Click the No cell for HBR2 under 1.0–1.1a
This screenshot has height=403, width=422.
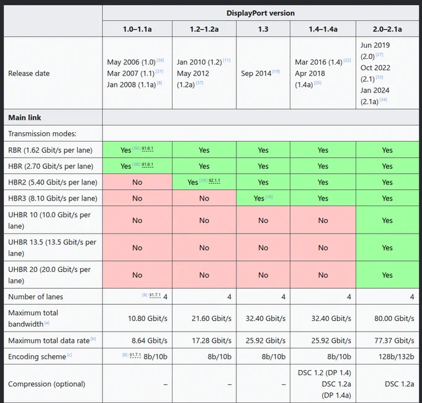[137, 183]
